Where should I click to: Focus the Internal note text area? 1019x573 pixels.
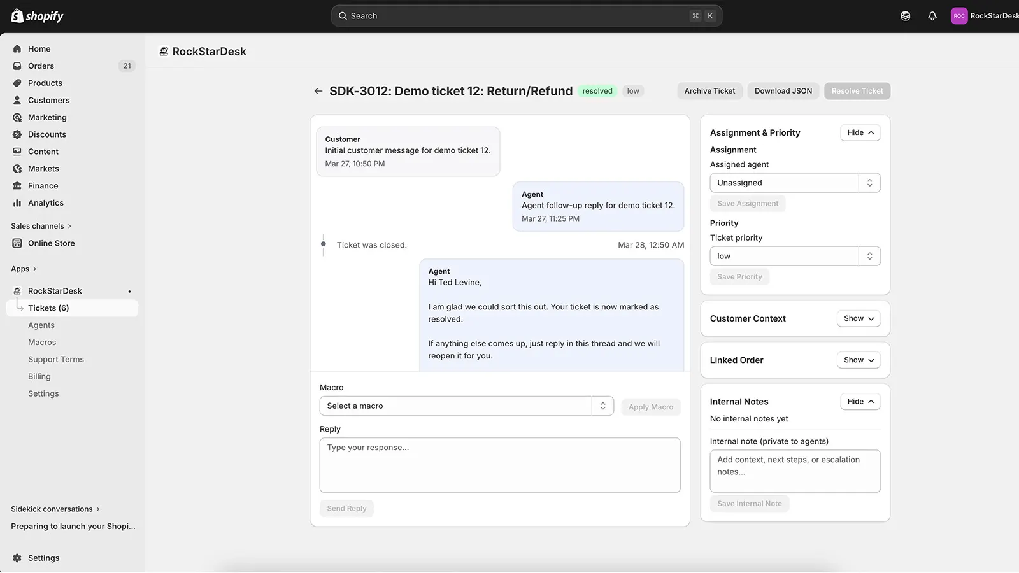795,472
